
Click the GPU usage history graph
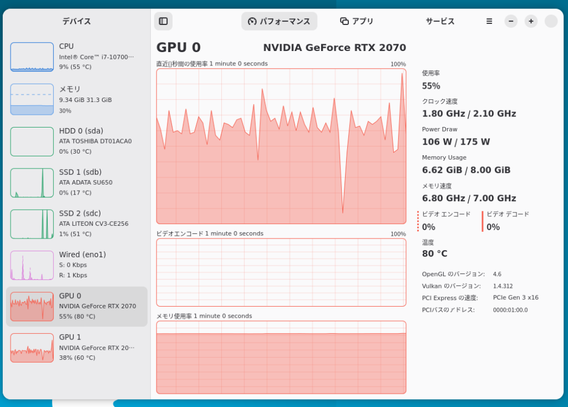[281, 146]
